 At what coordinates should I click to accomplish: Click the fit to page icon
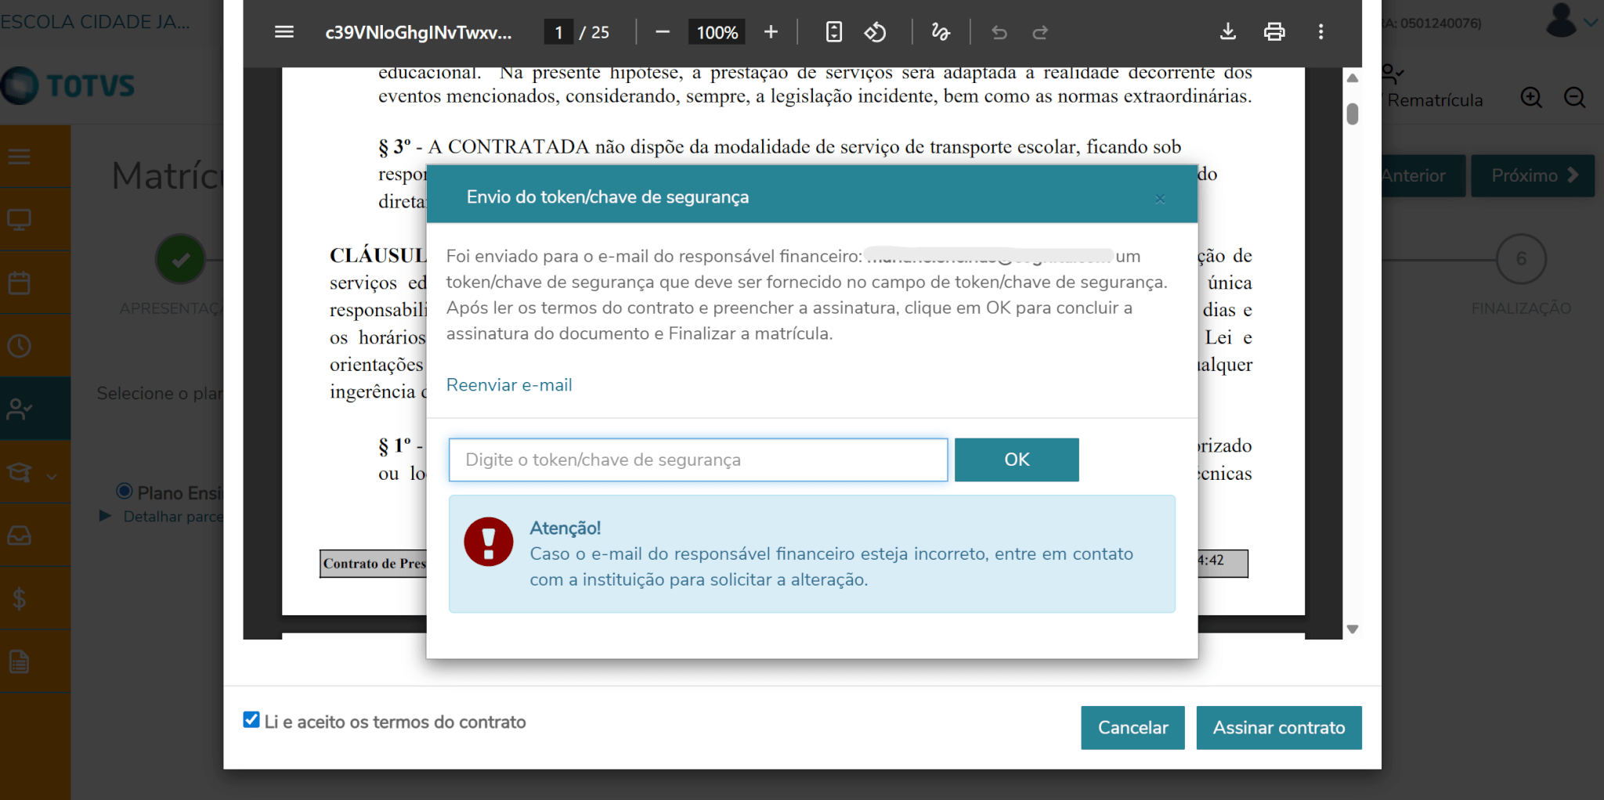pos(834,32)
